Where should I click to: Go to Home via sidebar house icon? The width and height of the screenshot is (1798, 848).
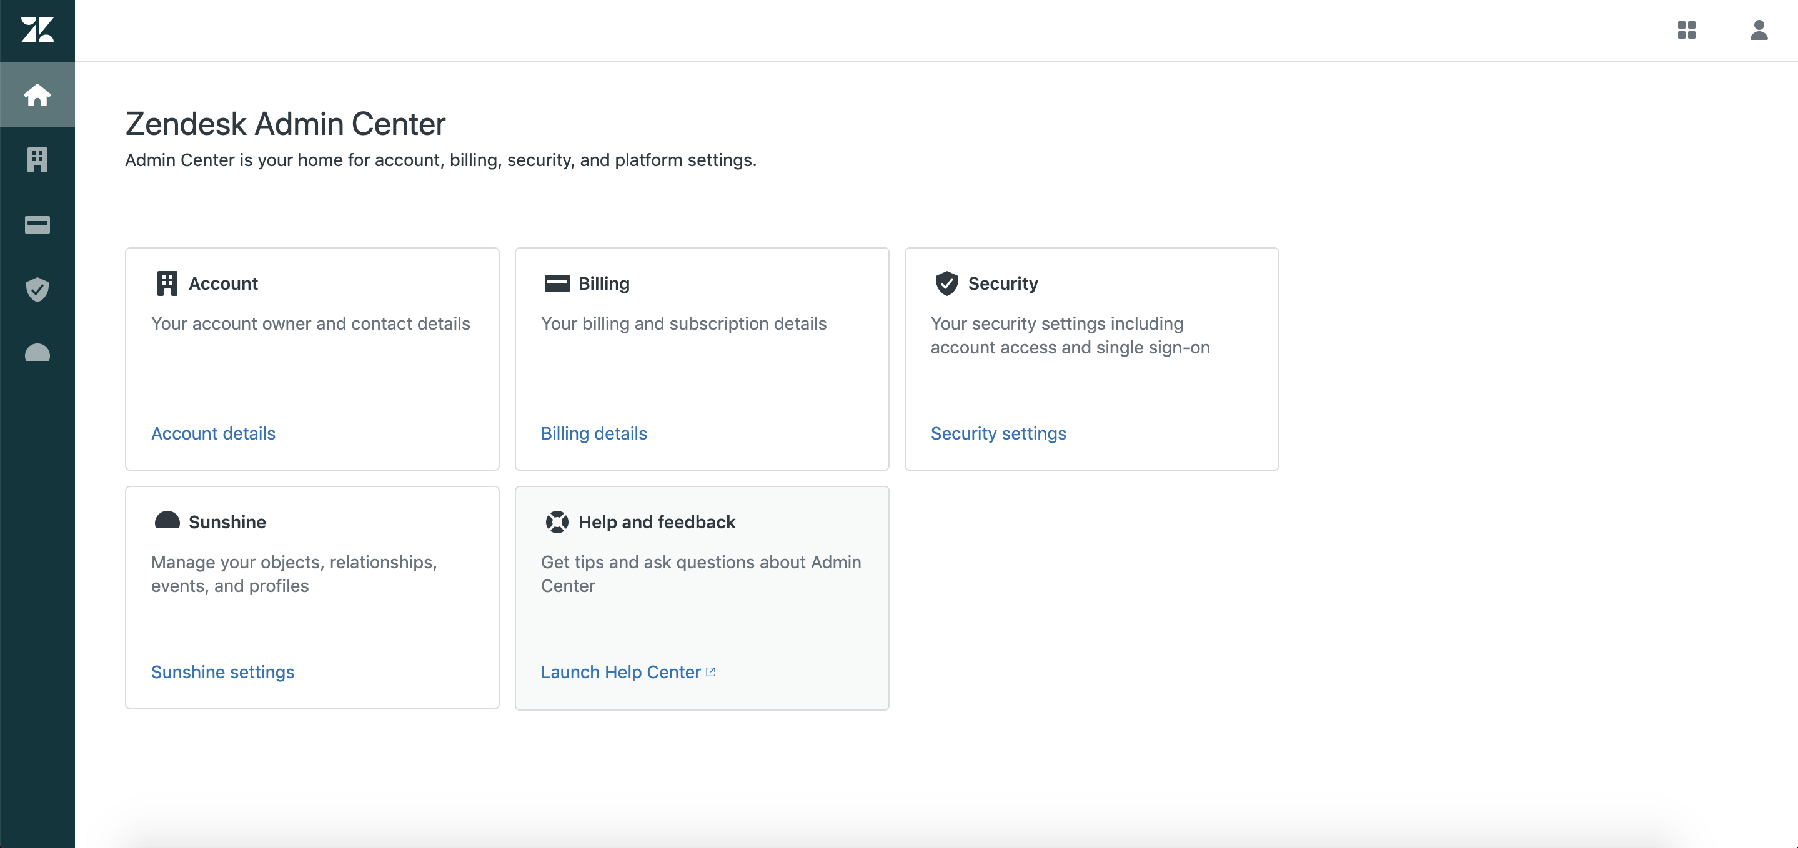(37, 95)
